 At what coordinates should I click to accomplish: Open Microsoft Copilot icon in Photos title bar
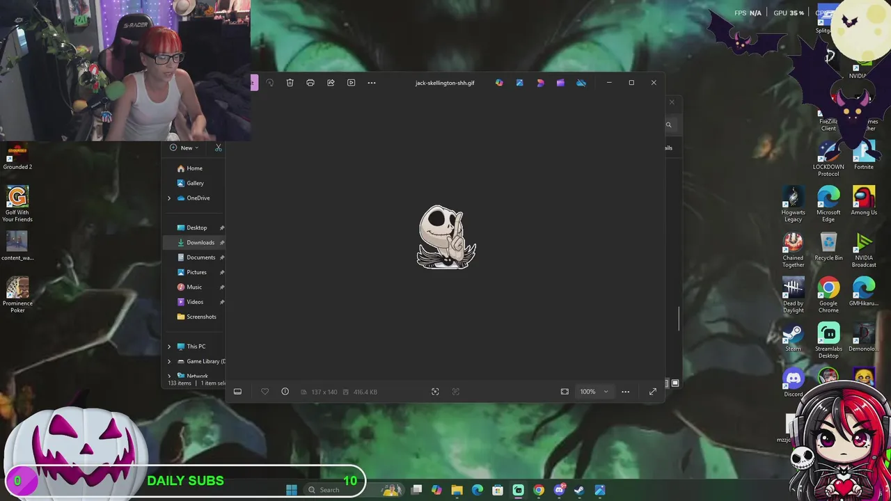coord(499,83)
